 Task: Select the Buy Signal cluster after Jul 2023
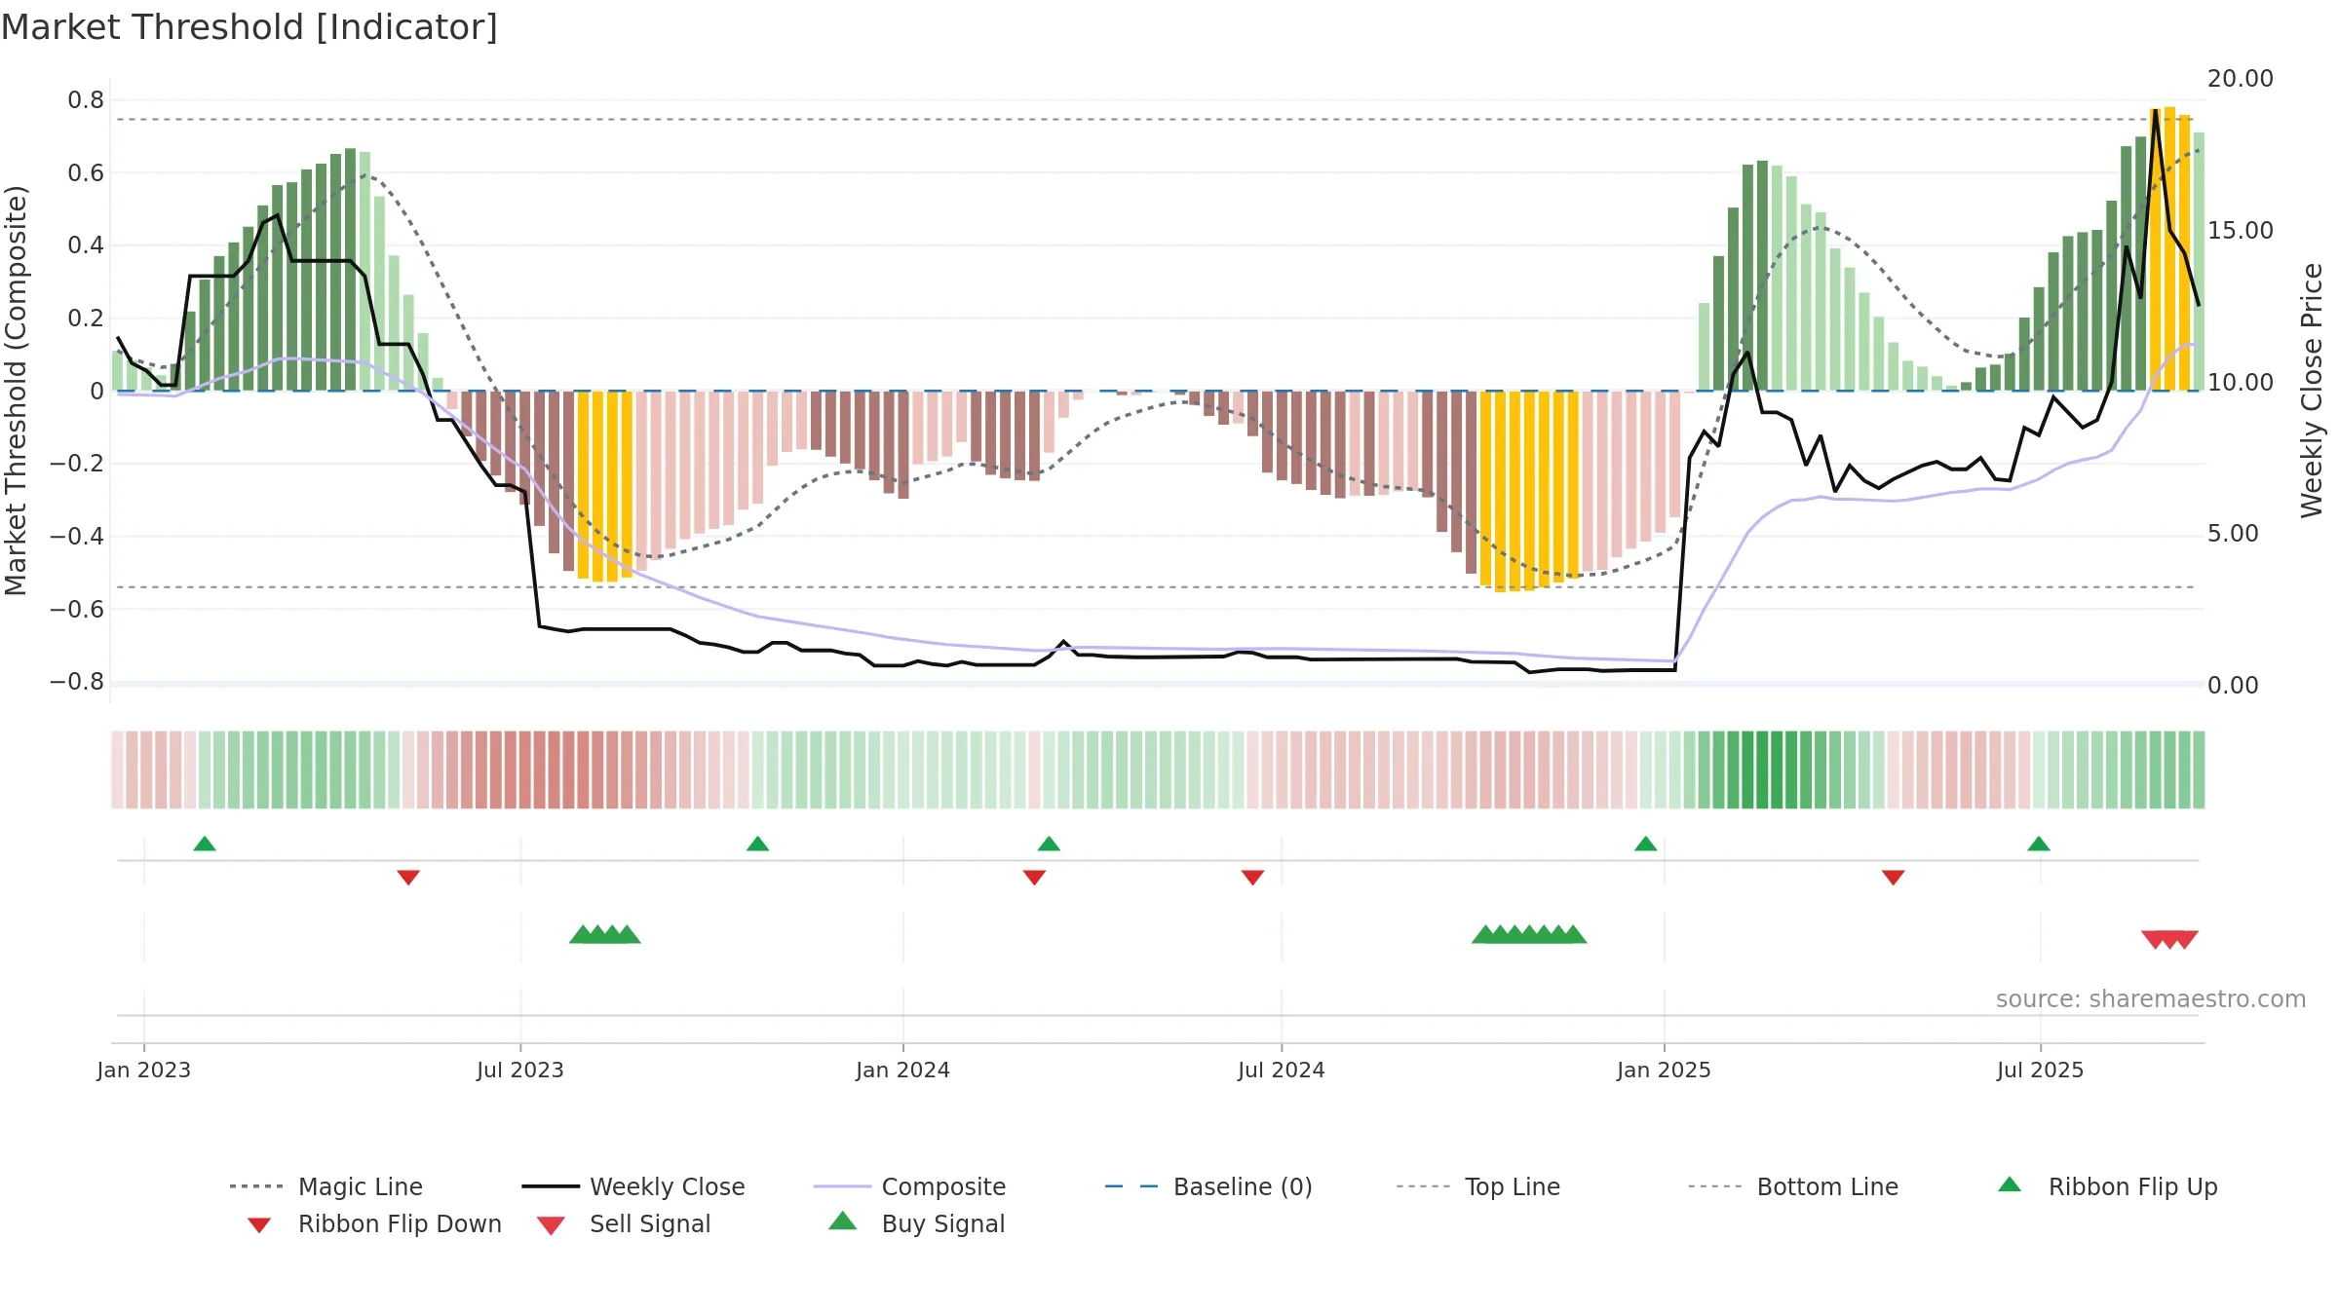click(604, 934)
